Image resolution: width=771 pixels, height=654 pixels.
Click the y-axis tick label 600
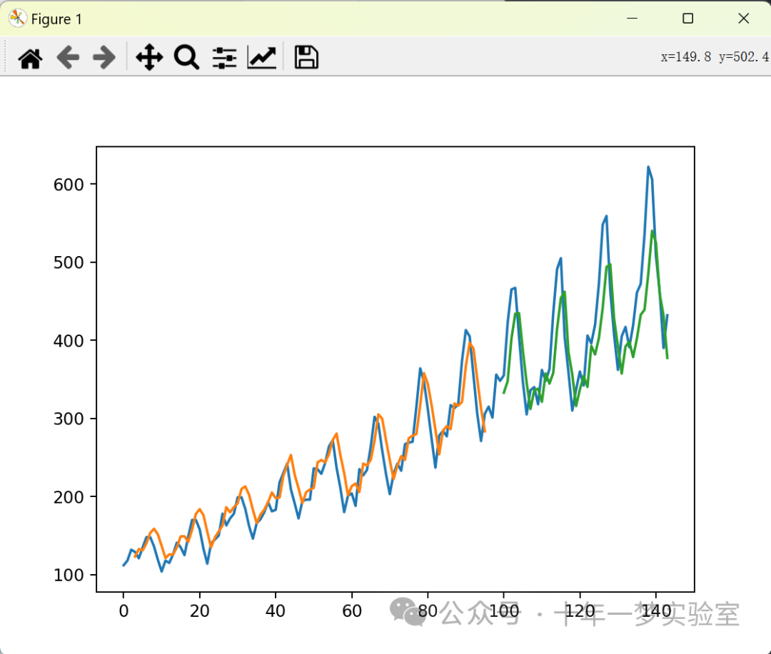(x=69, y=185)
